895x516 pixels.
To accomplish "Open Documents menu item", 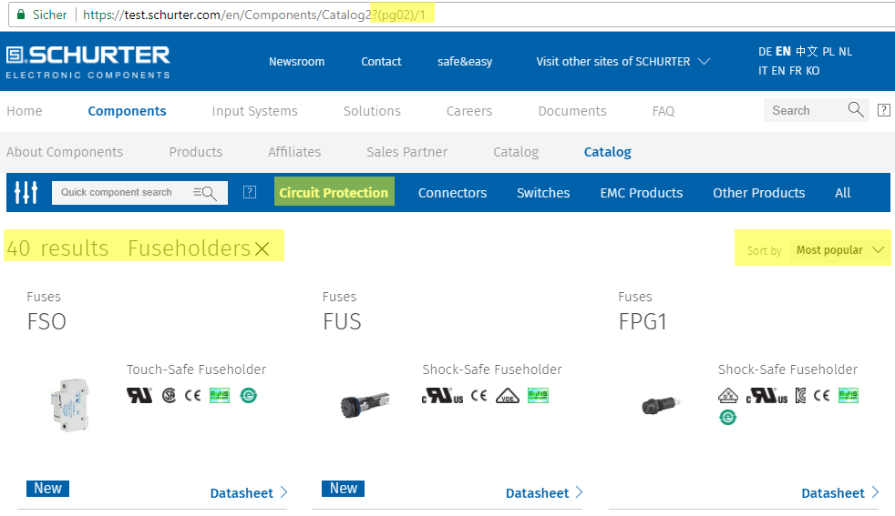I will [x=572, y=111].
